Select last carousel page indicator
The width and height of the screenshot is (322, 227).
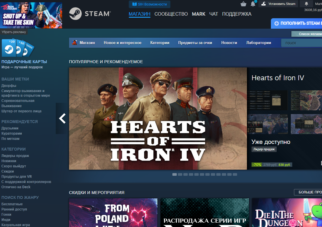click(235, 175)
